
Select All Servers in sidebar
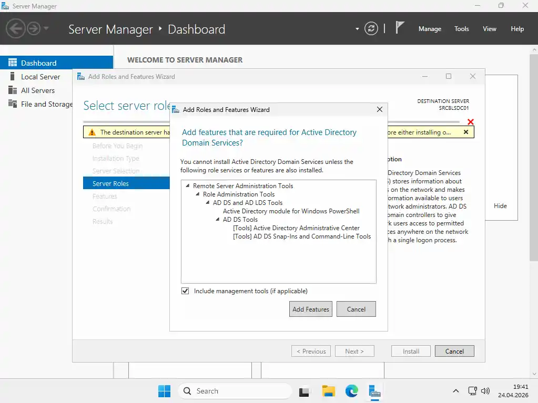(38, 90)
